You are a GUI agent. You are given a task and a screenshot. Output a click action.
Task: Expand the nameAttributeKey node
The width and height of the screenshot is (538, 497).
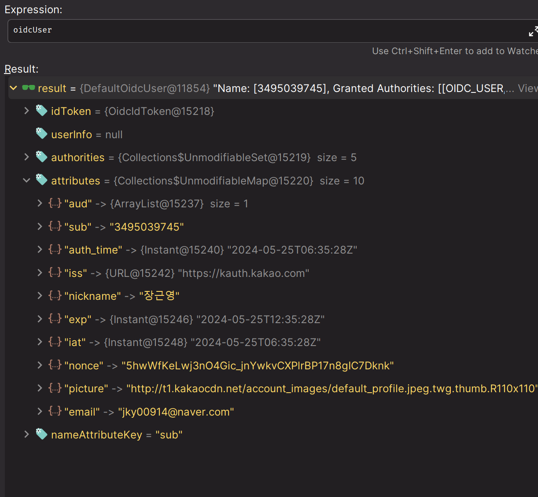[26, 434]
